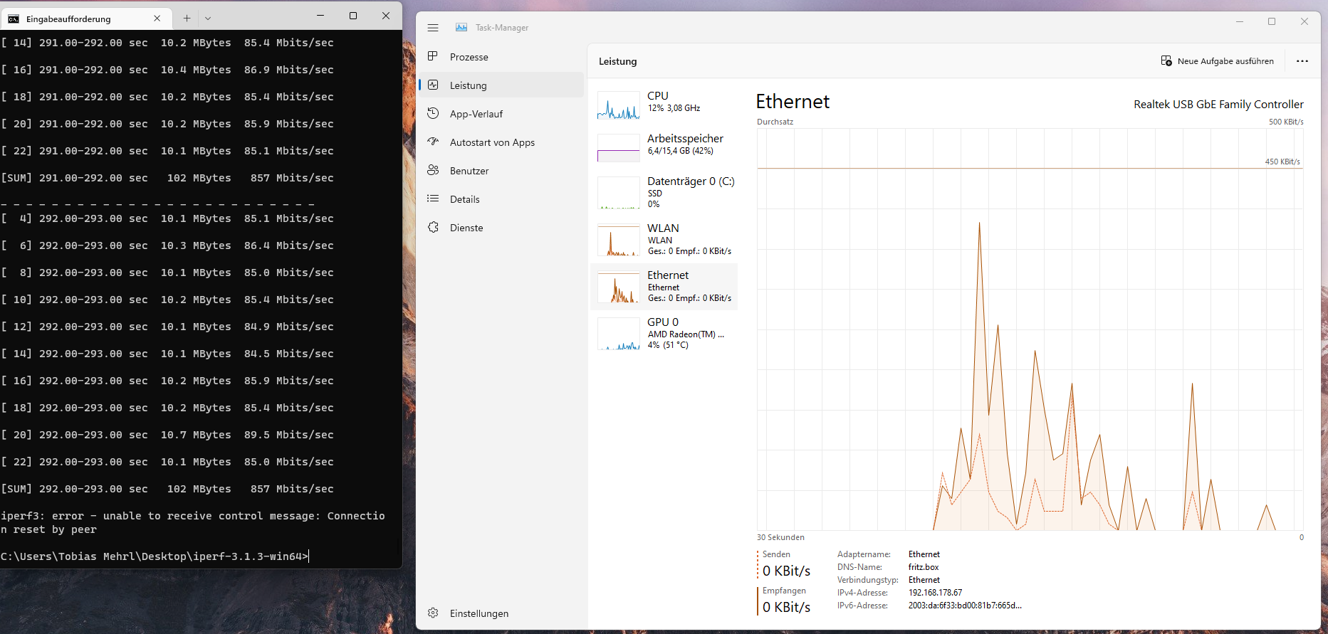Open the App-Verlauf page
Image resolution: width=1328 pixels, height=634 pixels.
[501, 113]
